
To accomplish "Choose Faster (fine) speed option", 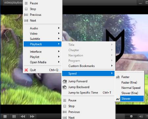I will (130, 82).
